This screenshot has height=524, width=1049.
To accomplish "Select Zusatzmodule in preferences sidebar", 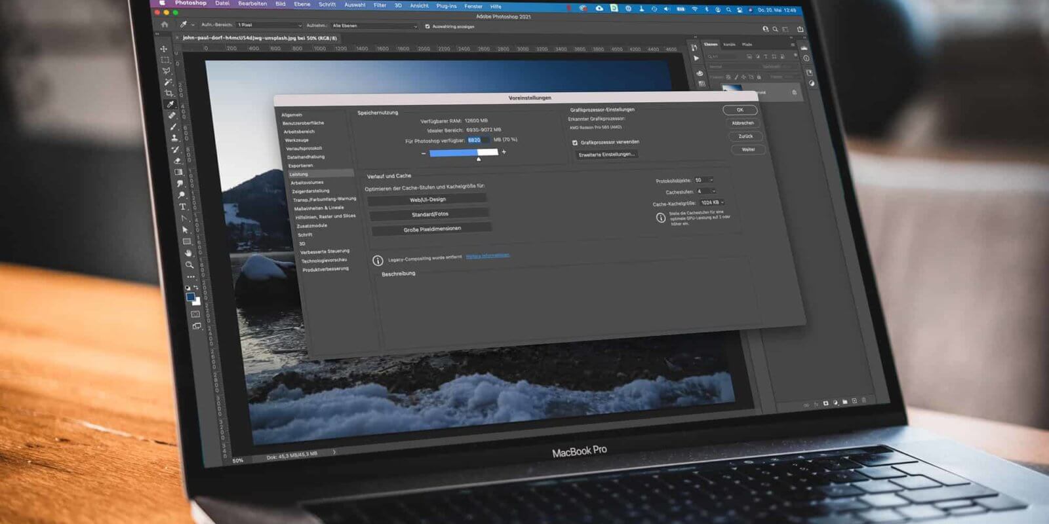I will pyautogui.click(x=311, y=226).
